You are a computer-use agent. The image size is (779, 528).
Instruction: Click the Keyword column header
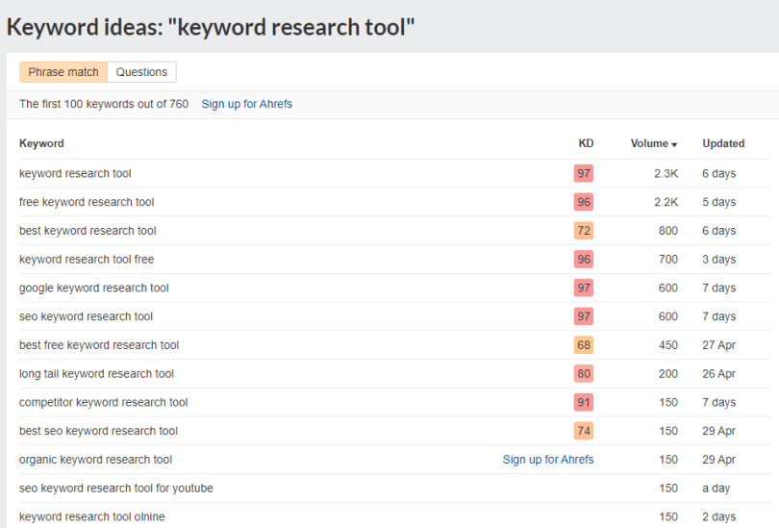coord(41,143)
